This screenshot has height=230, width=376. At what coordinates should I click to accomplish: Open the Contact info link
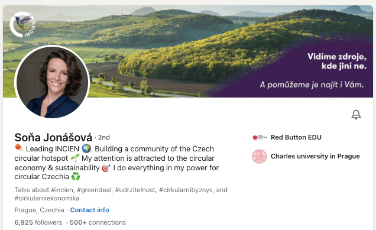[89, 210]
